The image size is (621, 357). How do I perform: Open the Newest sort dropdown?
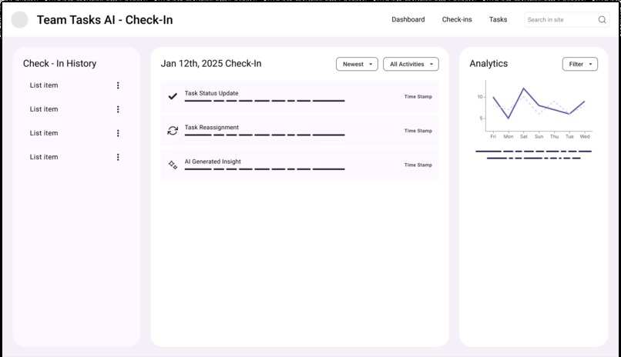[357, 64]
